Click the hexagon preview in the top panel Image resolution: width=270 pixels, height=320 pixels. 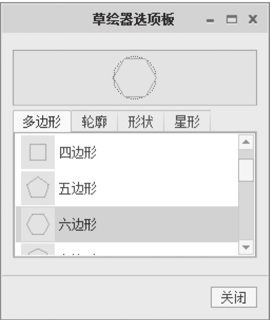coord(135,77)
